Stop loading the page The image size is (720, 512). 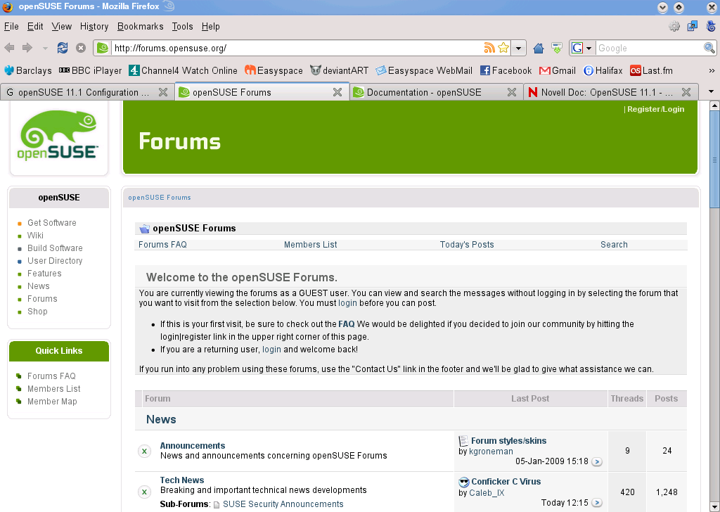pyautogui.click(x=81, y=48)
